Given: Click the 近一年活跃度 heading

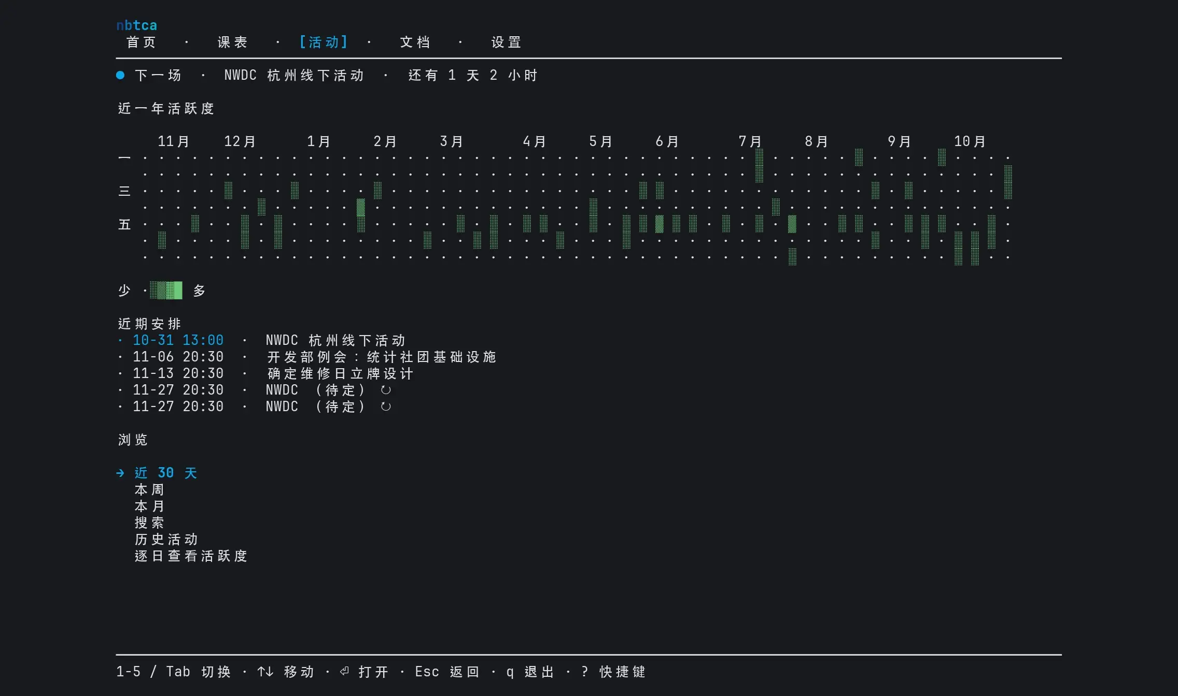Looking at the screenshot, I should [166, 108].
